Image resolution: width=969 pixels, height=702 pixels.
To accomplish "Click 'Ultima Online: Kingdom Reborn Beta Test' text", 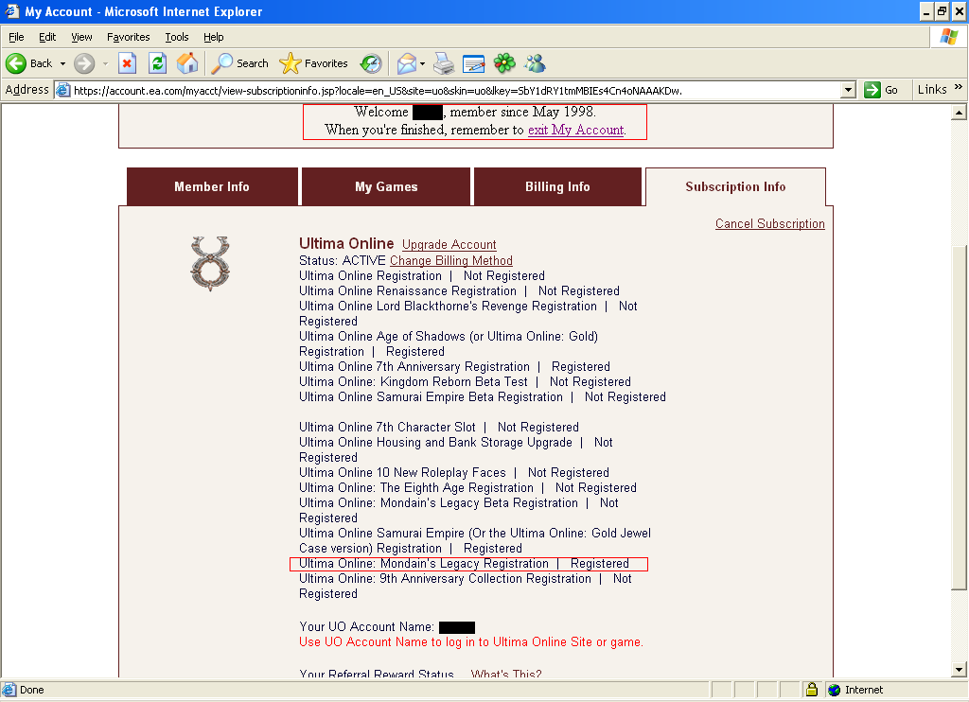I will pos(414,382).
